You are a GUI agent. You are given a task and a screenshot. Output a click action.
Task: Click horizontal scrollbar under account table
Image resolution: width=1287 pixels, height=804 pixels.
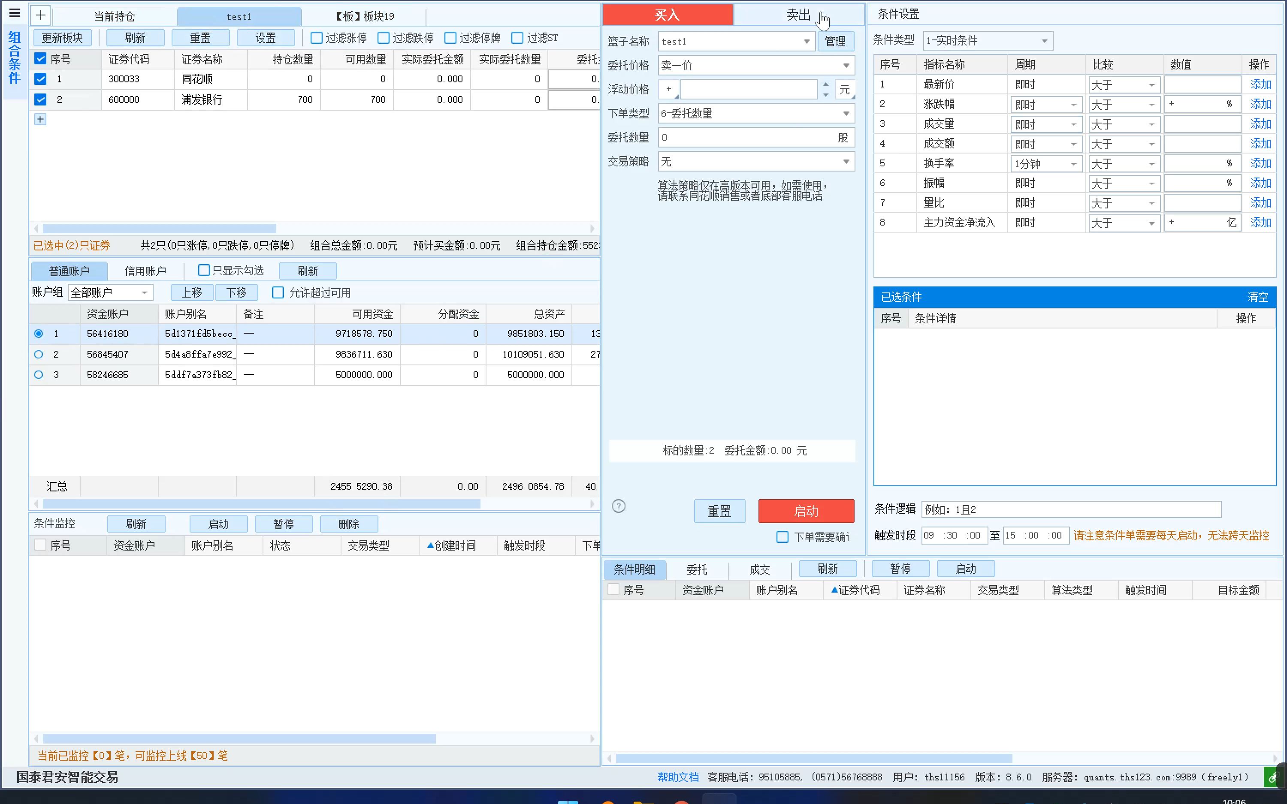[x=261, y=503]
